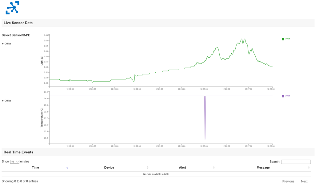Sort table by the Time column header
The image size is (315, 187).
(x=35, y=168)
